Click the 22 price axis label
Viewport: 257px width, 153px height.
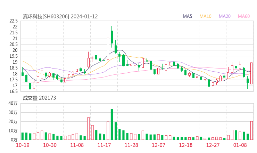coord(15,27)
